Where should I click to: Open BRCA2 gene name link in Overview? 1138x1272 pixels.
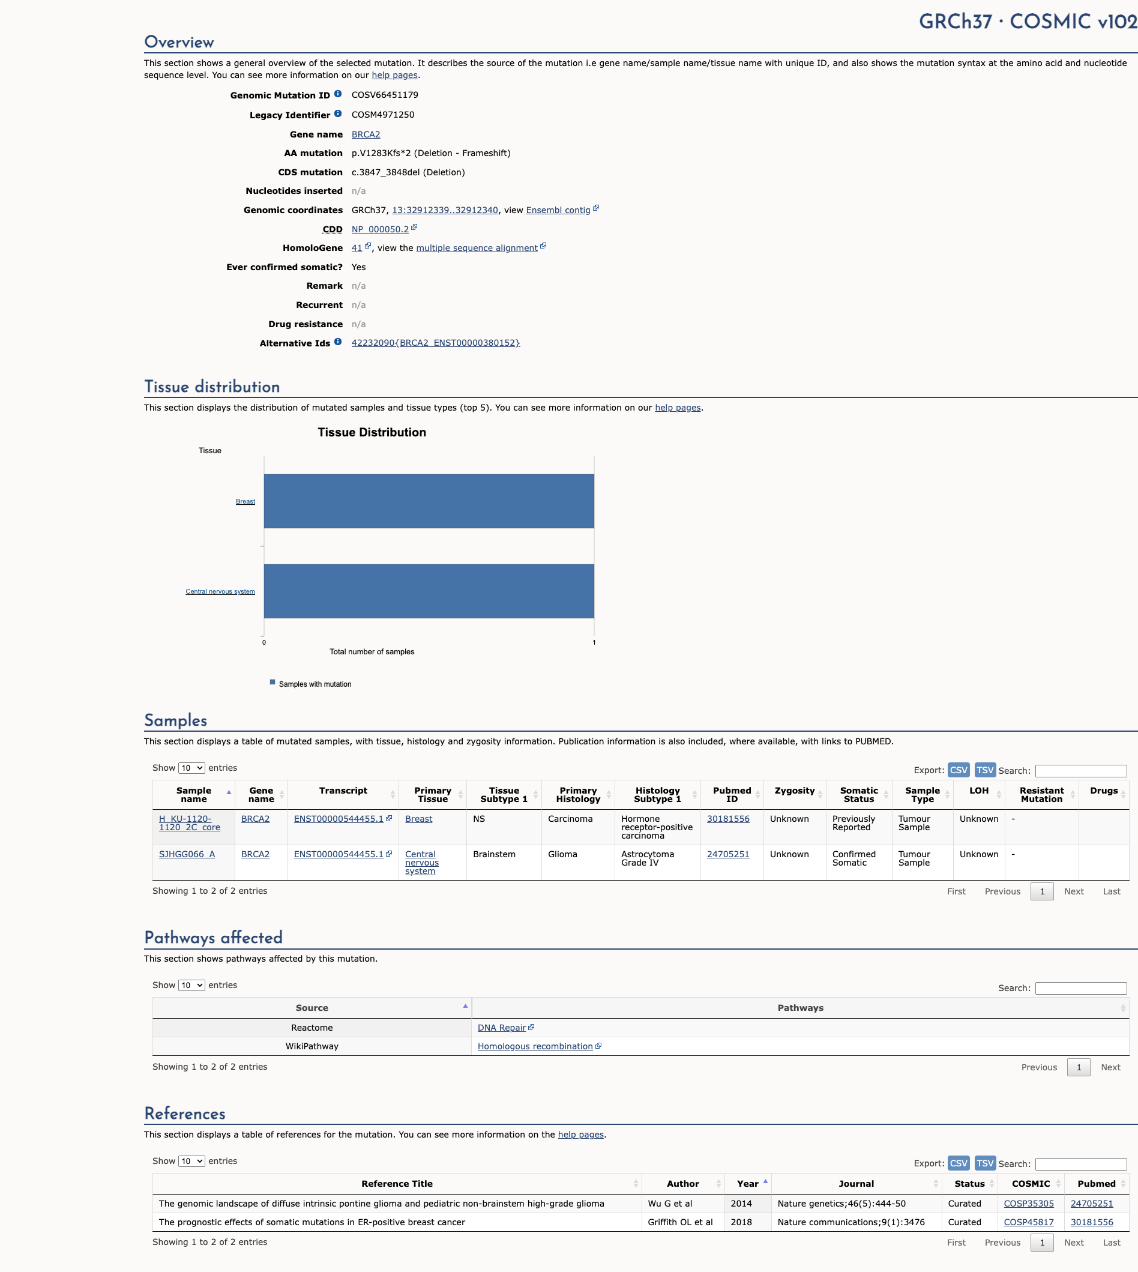pos(366,134)
